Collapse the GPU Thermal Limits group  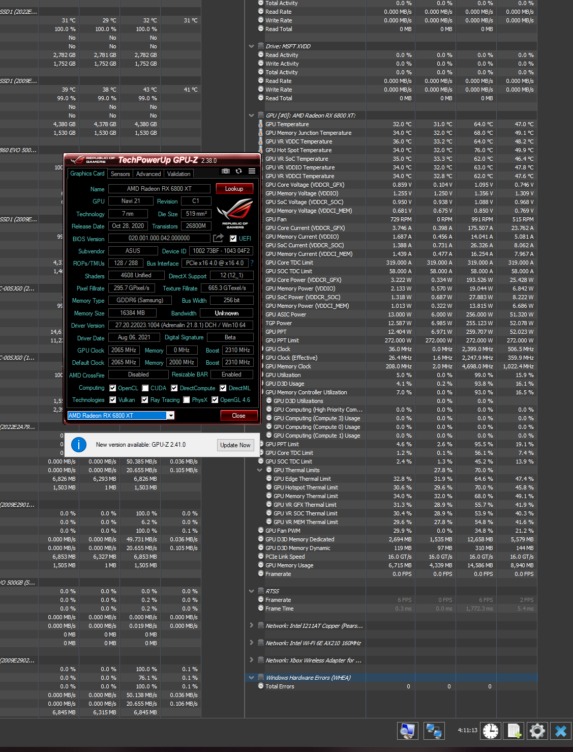point(259,470)
